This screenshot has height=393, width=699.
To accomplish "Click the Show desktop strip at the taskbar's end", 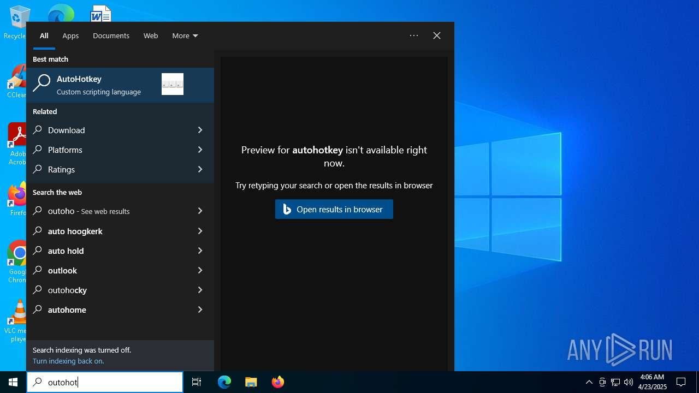I will pyautogui.click(x=697, y=382).
